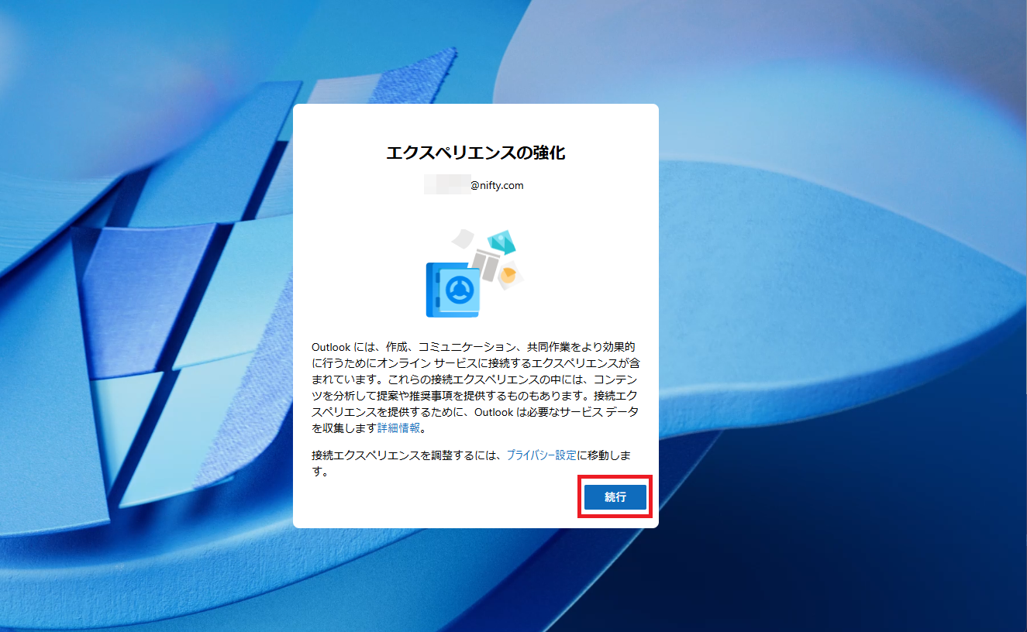Viewport: 1027px width, 632px height.
Task: Click the @nifty.com account address
Action: tap(474, 186)
